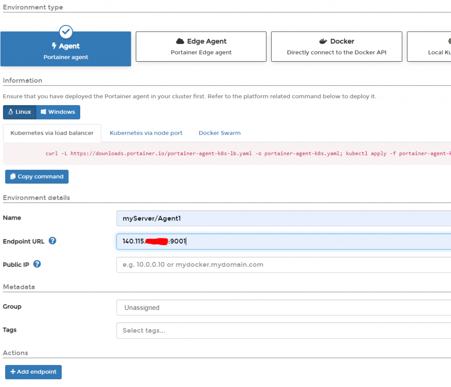Viewport: 451px width, 387px height.
Task: Switch platform to Windows
Action: pyautogui.click(x=58, y=112)
